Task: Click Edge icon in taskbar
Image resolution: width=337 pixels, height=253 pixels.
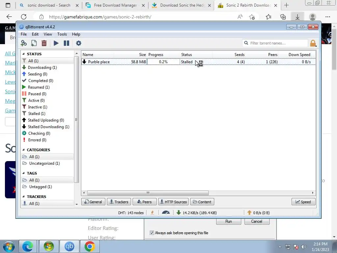Action: pos(28,246)
